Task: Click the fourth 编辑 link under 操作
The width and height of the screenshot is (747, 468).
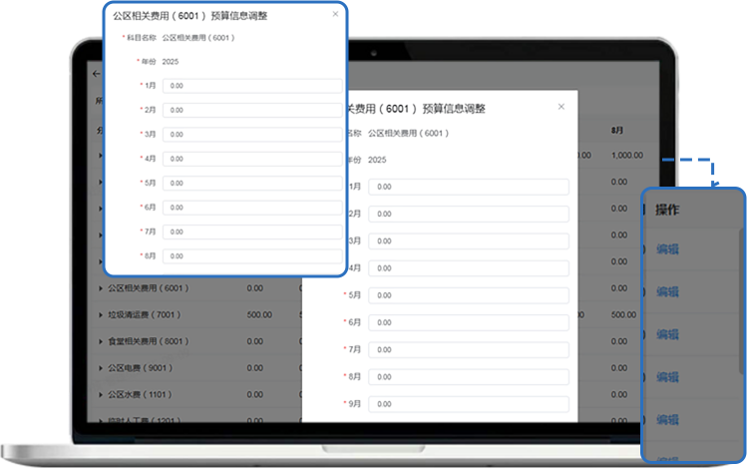Action: [667, 377]
